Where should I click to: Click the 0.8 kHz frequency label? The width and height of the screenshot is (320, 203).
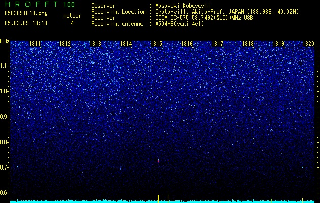tap(4, 142)
